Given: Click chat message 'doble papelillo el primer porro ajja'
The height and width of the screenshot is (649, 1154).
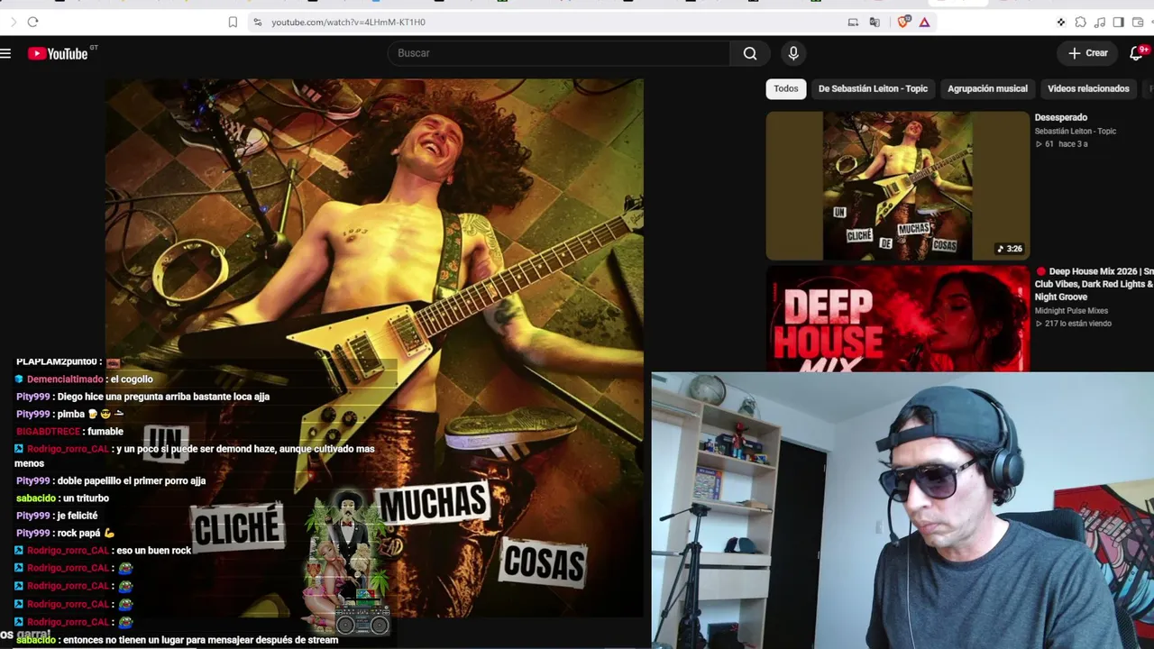Looking at the screenshot, I should coord(132,481).
